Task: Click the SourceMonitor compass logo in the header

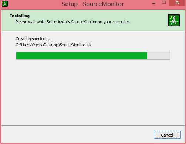Action: 174,20
